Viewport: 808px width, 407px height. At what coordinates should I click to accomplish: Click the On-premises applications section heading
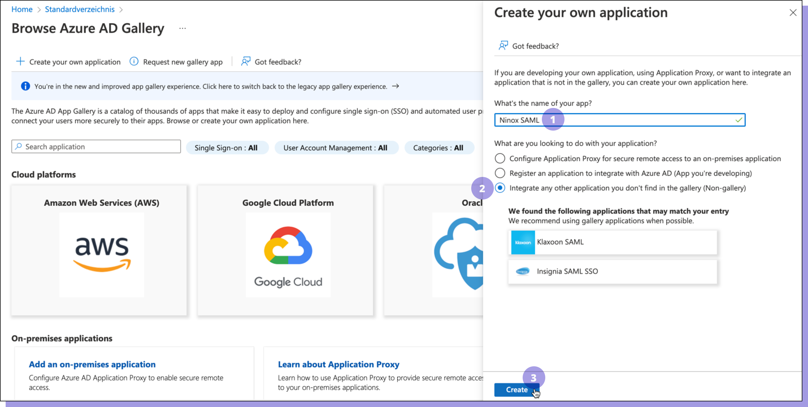(62, 338)
